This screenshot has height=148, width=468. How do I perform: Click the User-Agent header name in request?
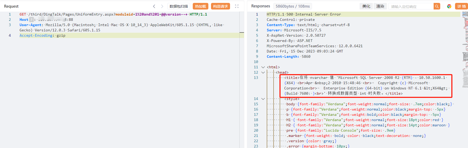click(x=30, y=25)
